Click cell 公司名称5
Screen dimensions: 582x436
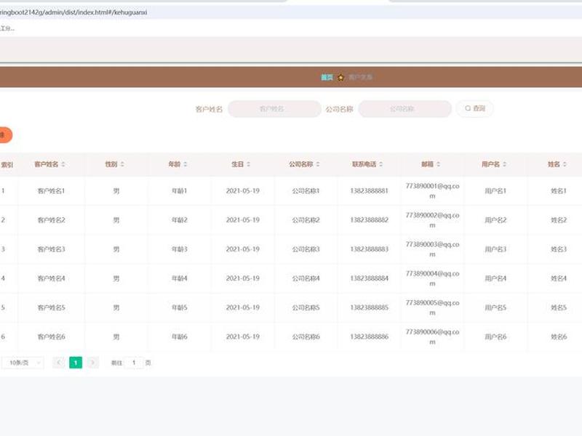click(x=306, y=307)
